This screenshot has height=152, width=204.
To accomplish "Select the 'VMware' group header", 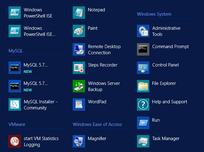I will [x=17, y=124].
